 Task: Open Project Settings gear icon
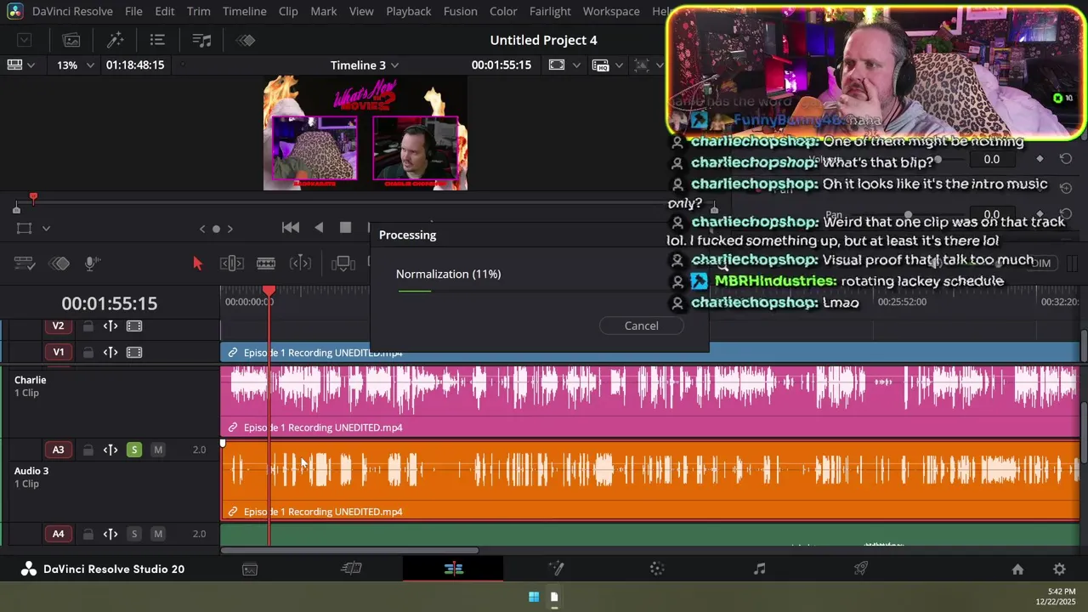click(1059, 569)
